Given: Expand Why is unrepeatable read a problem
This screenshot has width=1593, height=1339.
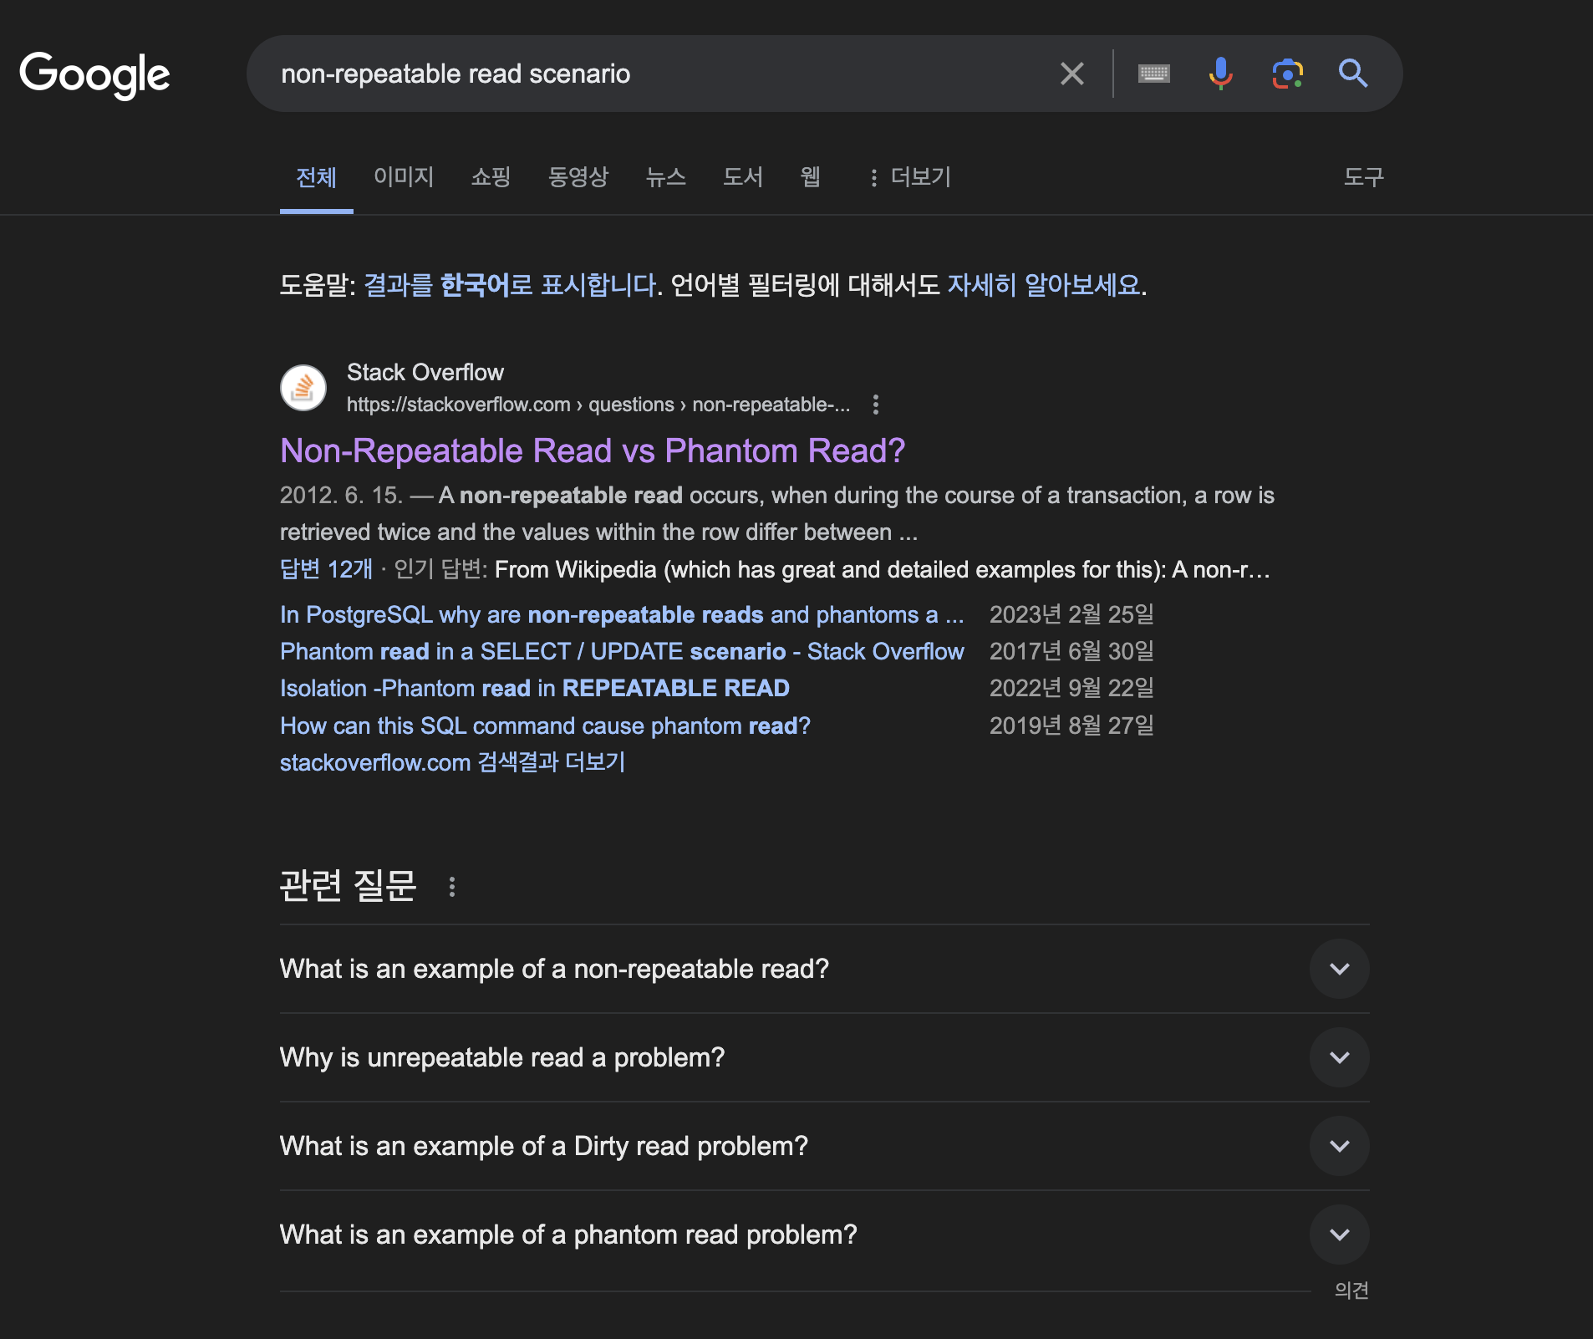Looking at the screenshot, I should tap(824, 1057).
